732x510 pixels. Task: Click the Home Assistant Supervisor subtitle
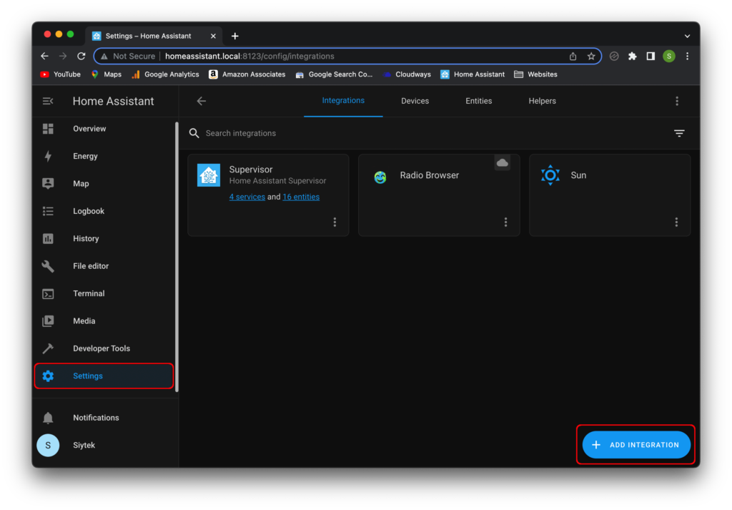click(278, 181)
